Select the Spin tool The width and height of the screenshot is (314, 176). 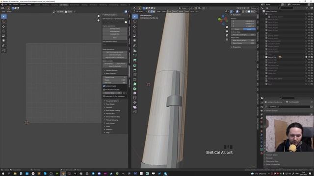135,88
